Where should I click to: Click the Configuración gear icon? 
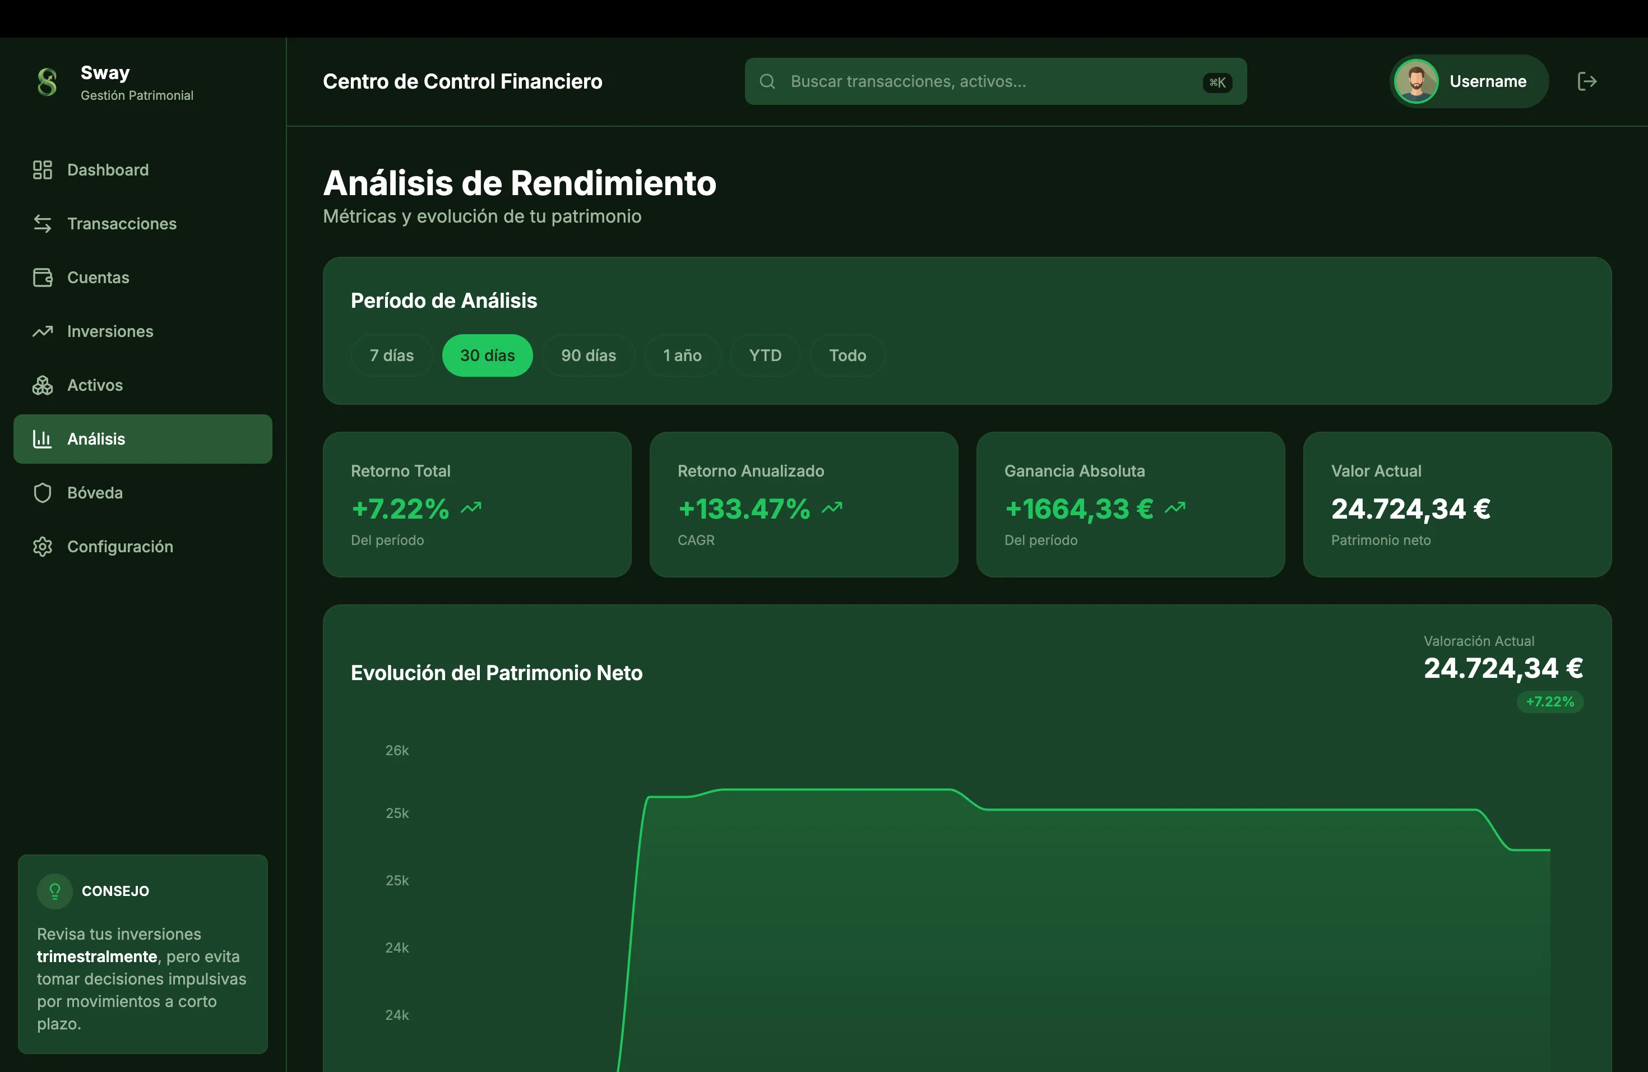(42, 547)
